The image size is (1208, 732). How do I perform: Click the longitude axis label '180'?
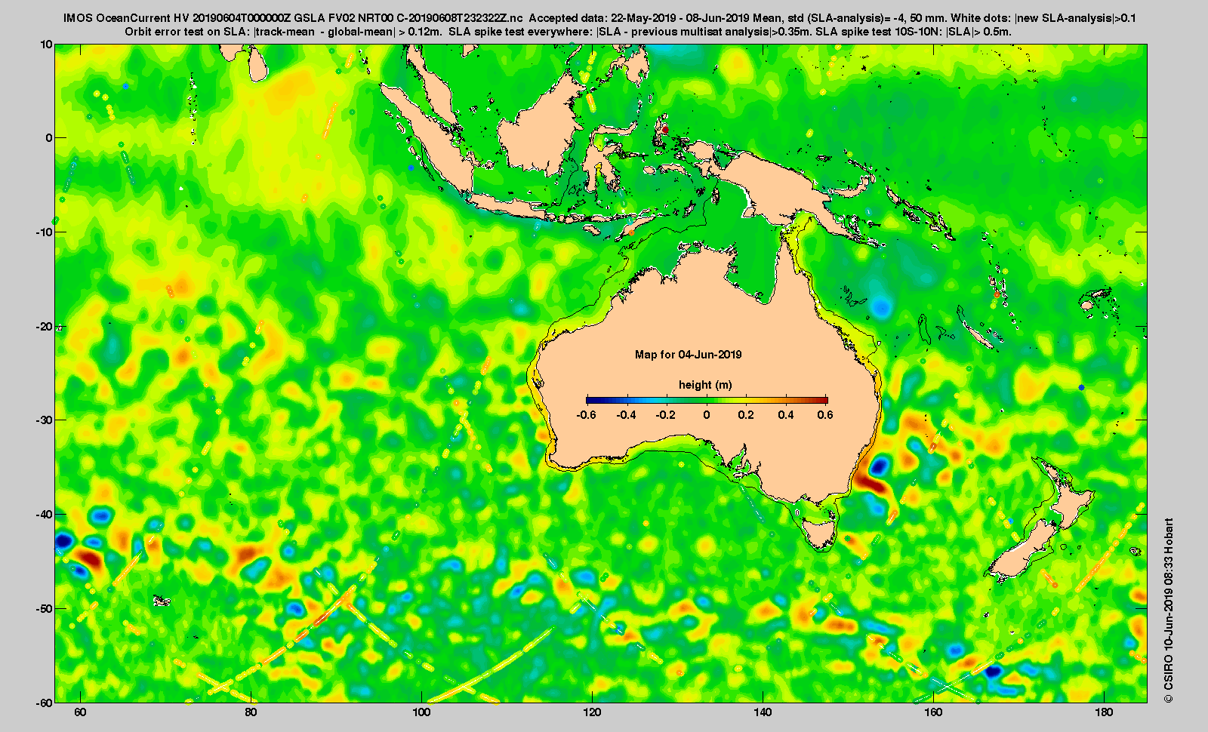1104,712
